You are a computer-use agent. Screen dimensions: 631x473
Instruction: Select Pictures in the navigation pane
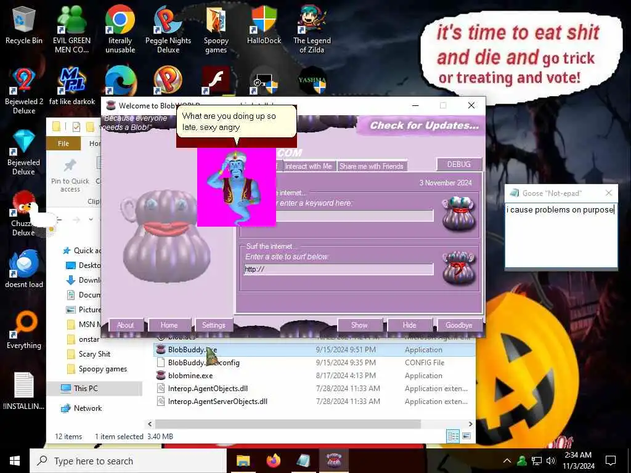coord(83,310)
